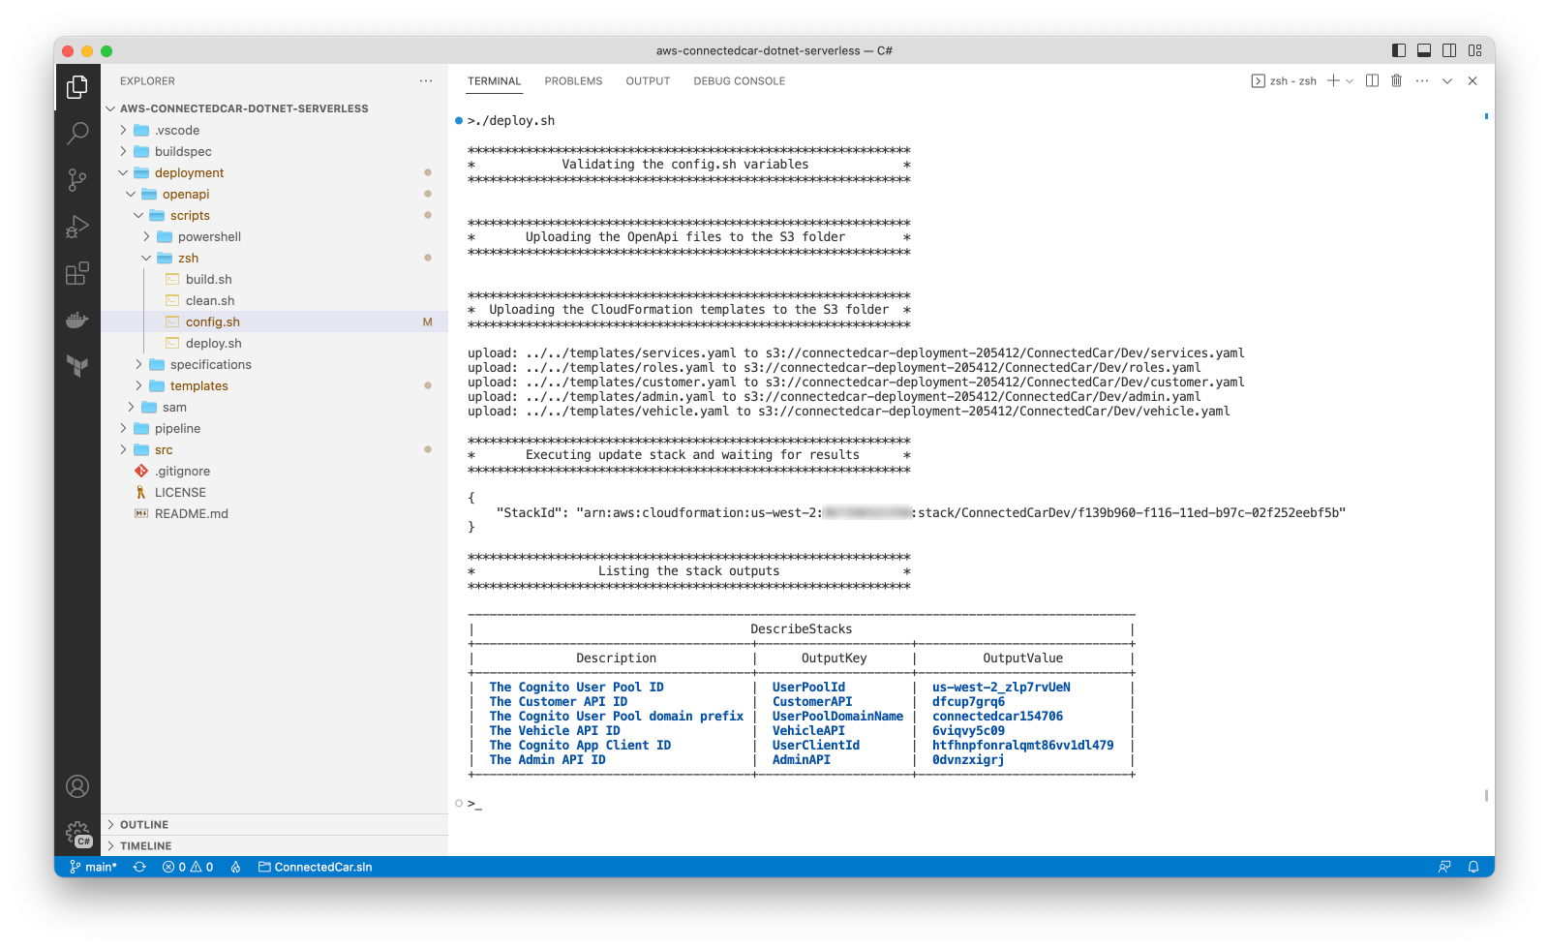This screenshot has width=1549, height=949.
Task: Synchronize changes in status bar
Action: click(x=139, y=867)
